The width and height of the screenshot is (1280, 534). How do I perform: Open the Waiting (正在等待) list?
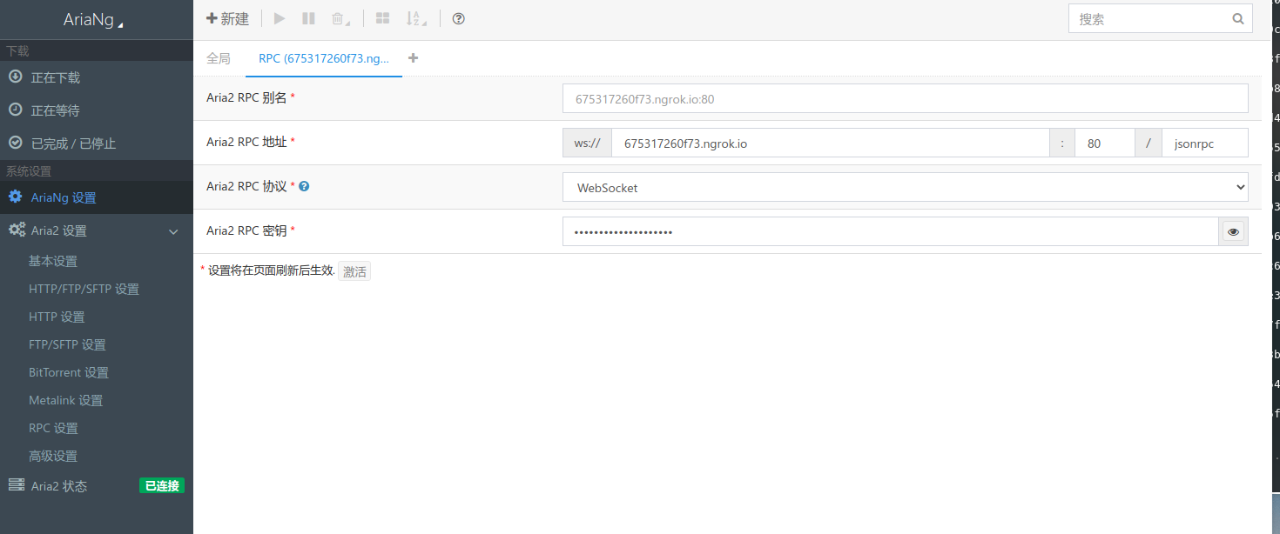coord(96,110)
